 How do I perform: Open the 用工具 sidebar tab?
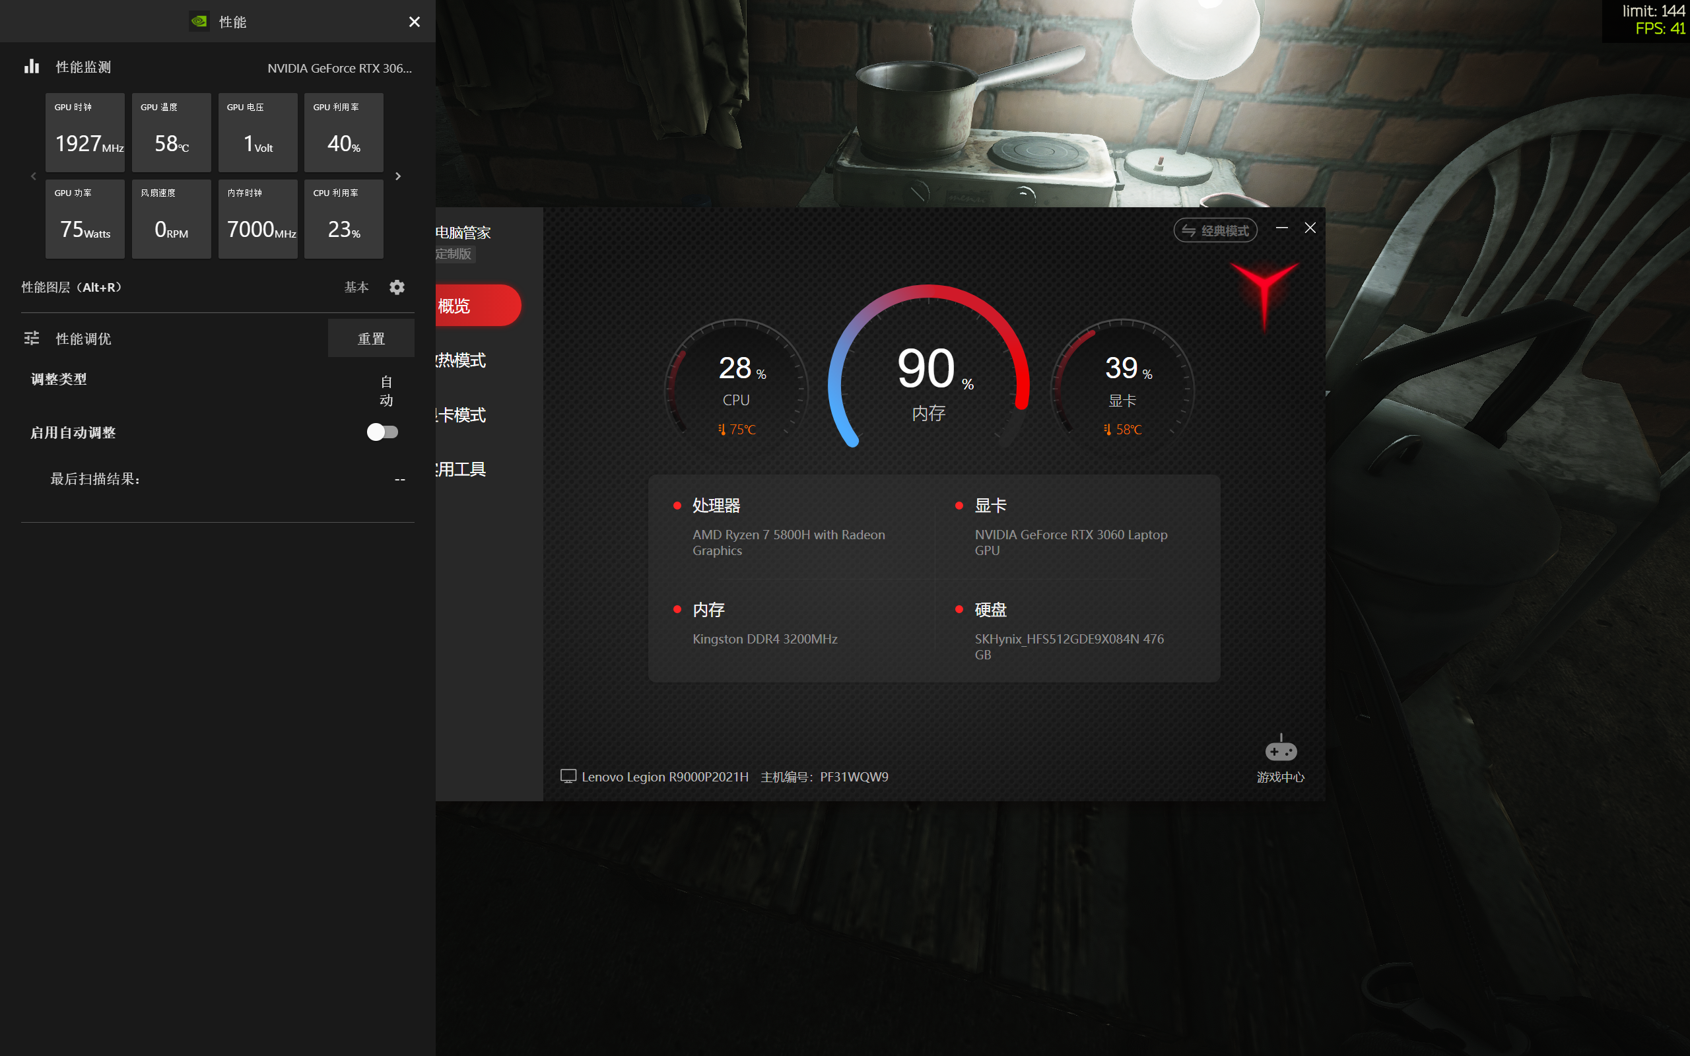(x=461, y=469)
